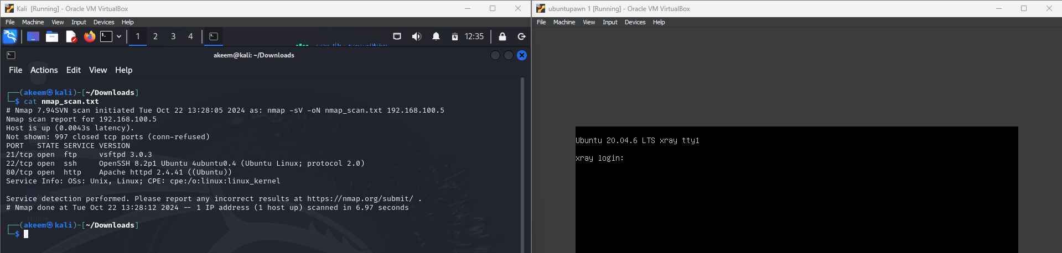Click 'Nmap scan report for 192.168.100.5' line
This screenshot has height=253, width=1062.
tap(81, 119)
